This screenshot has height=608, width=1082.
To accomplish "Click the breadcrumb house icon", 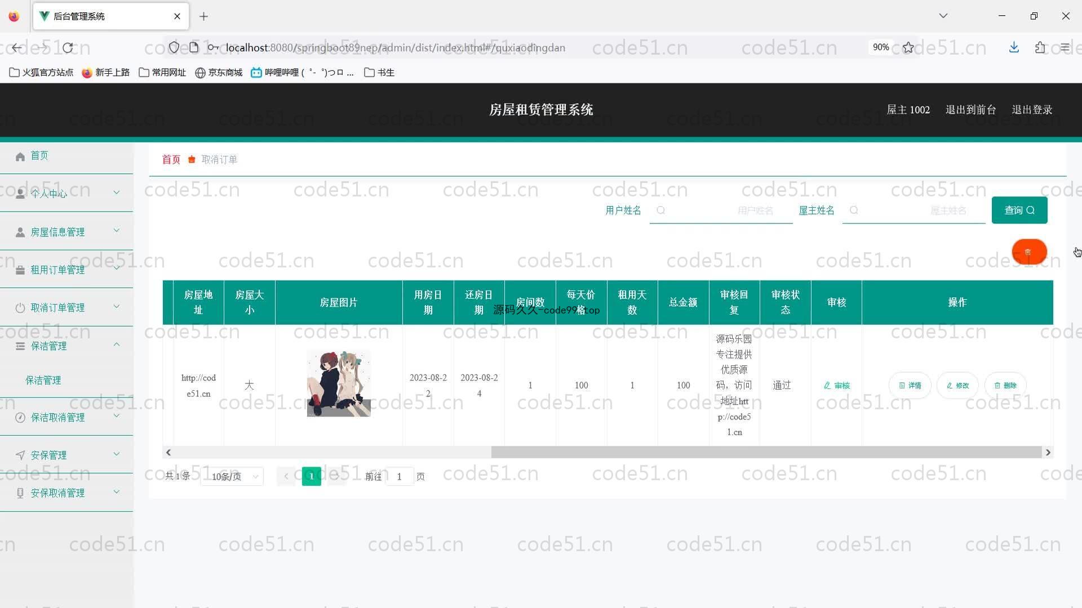I will (192, 159).
